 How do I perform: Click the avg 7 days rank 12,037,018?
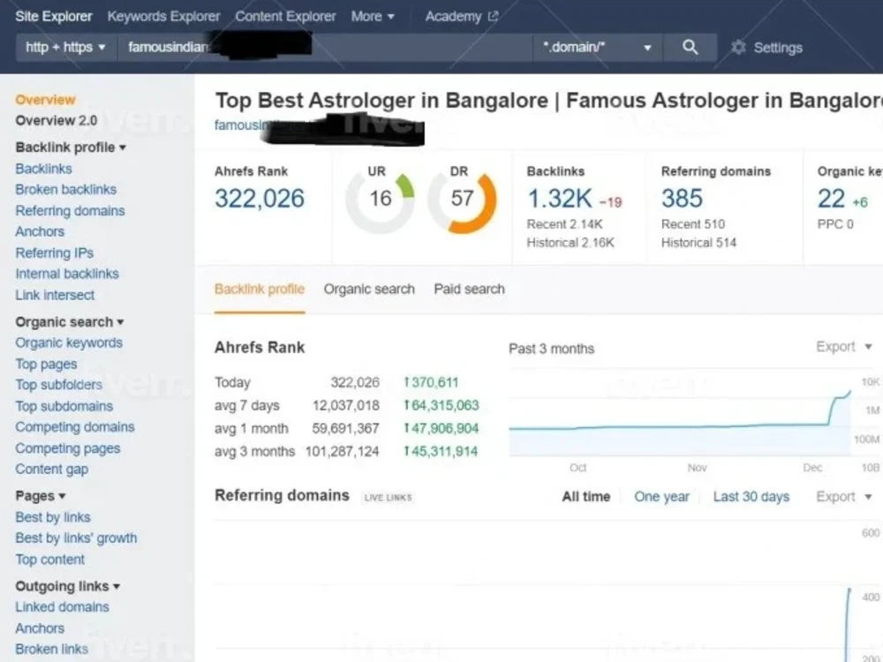coord(346,406)
